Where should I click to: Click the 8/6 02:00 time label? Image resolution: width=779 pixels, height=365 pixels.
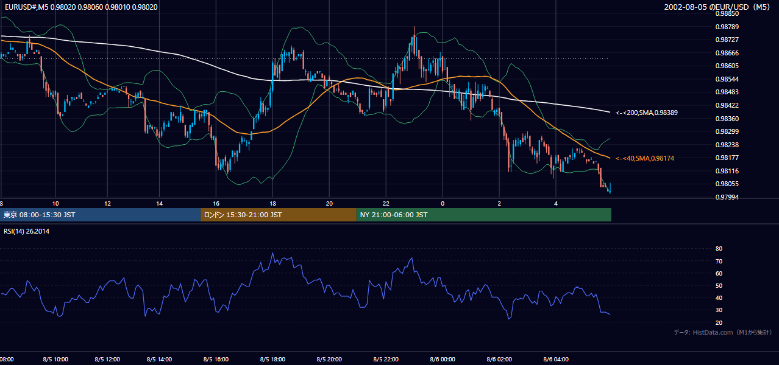(x=499, y=360)
